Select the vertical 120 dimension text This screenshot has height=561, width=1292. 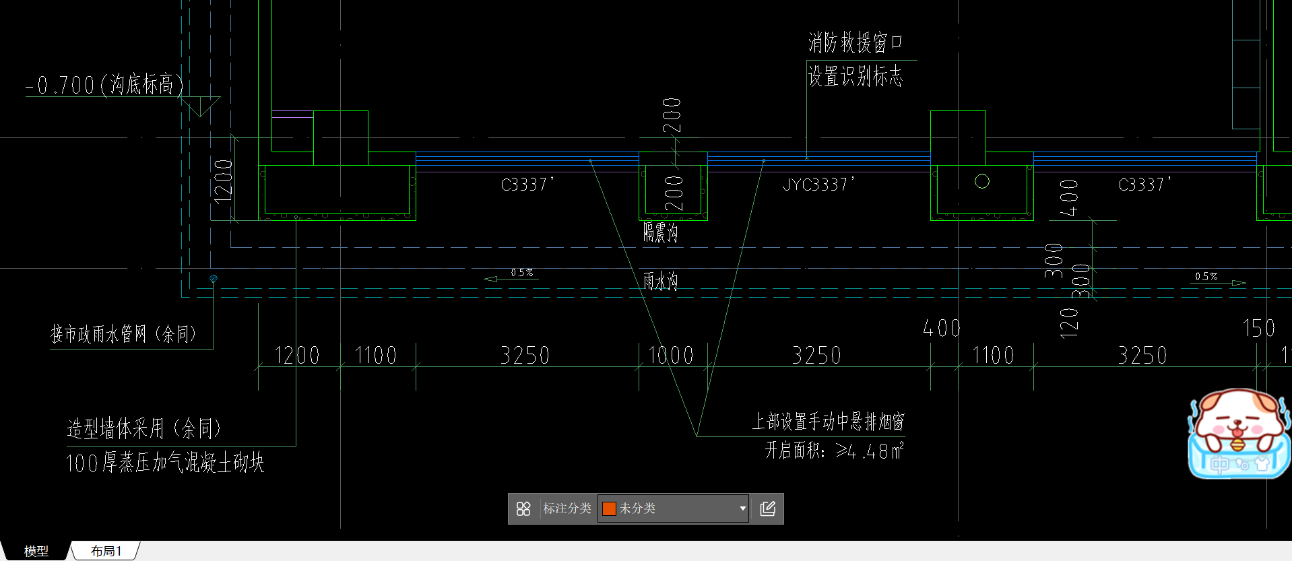coord(1069,323)
